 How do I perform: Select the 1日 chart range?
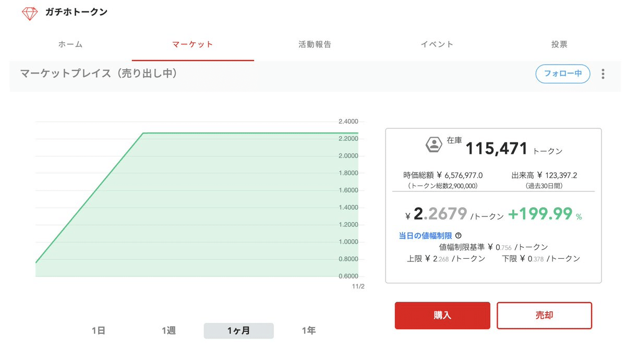click(99, 330)
